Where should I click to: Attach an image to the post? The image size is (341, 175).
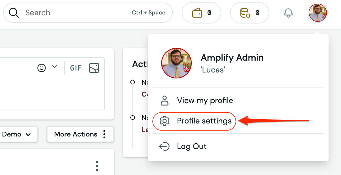pos(94,68)
